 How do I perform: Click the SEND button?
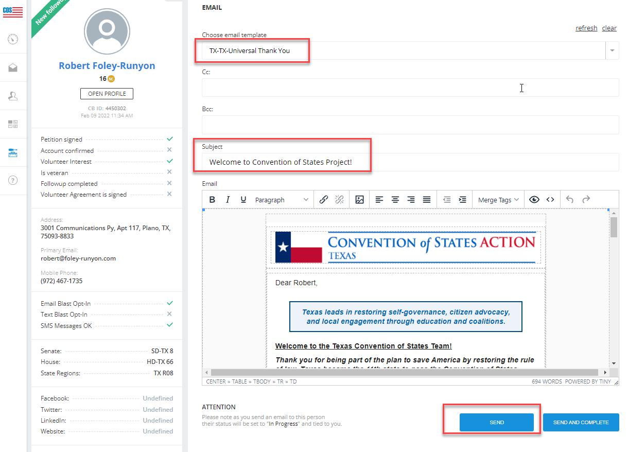click(x=496, y=422)
